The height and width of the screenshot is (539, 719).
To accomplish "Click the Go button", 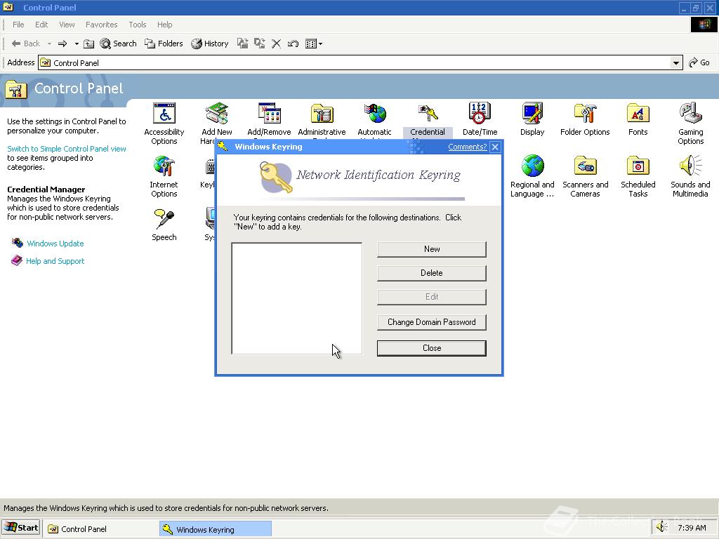I will (x=699, y=62).
